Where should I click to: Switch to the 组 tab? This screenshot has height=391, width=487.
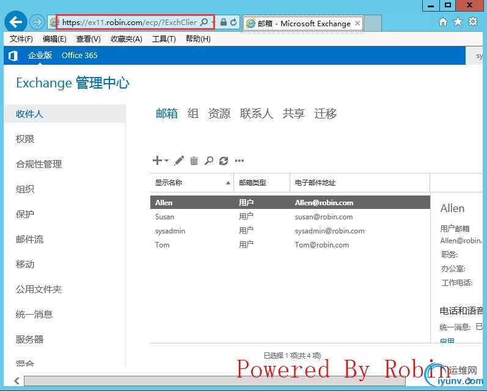193,114
